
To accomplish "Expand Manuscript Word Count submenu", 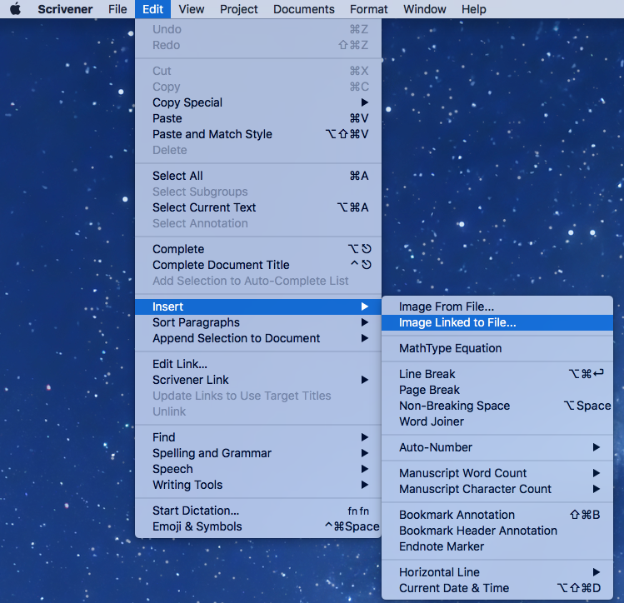I will click(497, 473).
